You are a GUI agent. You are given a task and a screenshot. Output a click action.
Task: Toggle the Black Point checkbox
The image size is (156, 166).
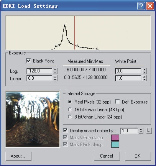(28, 61)
